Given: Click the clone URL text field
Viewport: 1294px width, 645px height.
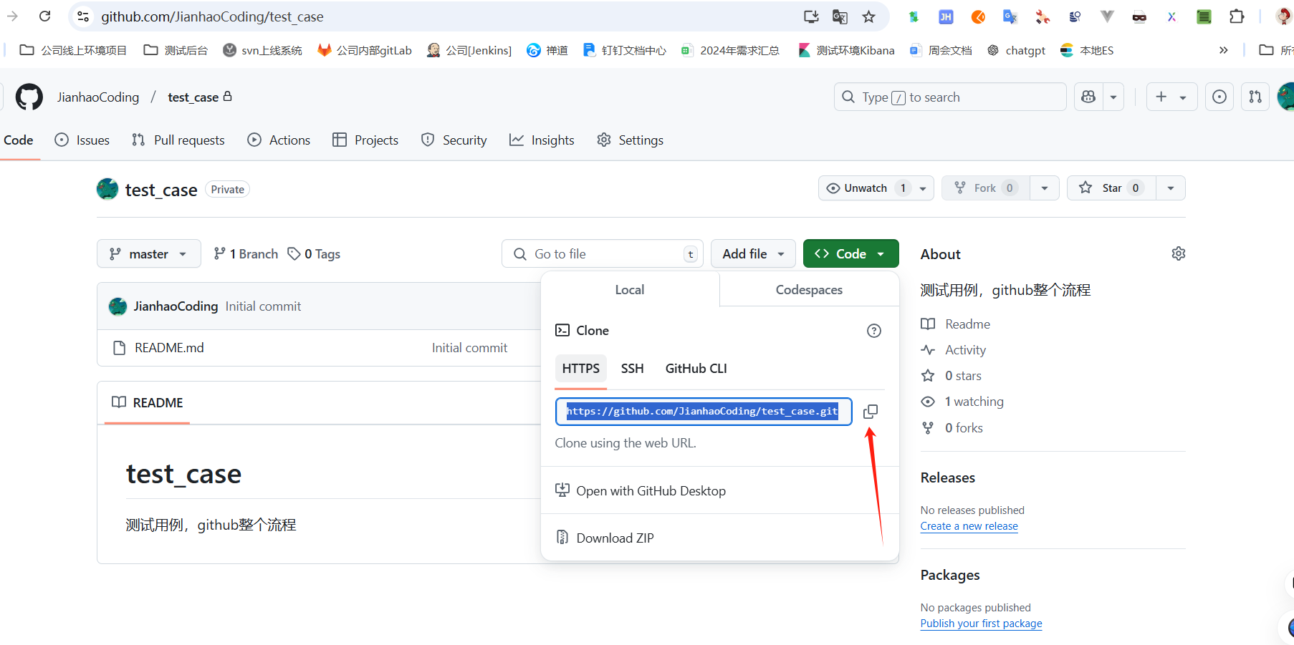Looking at the screenshot, I should pos(704,412).
